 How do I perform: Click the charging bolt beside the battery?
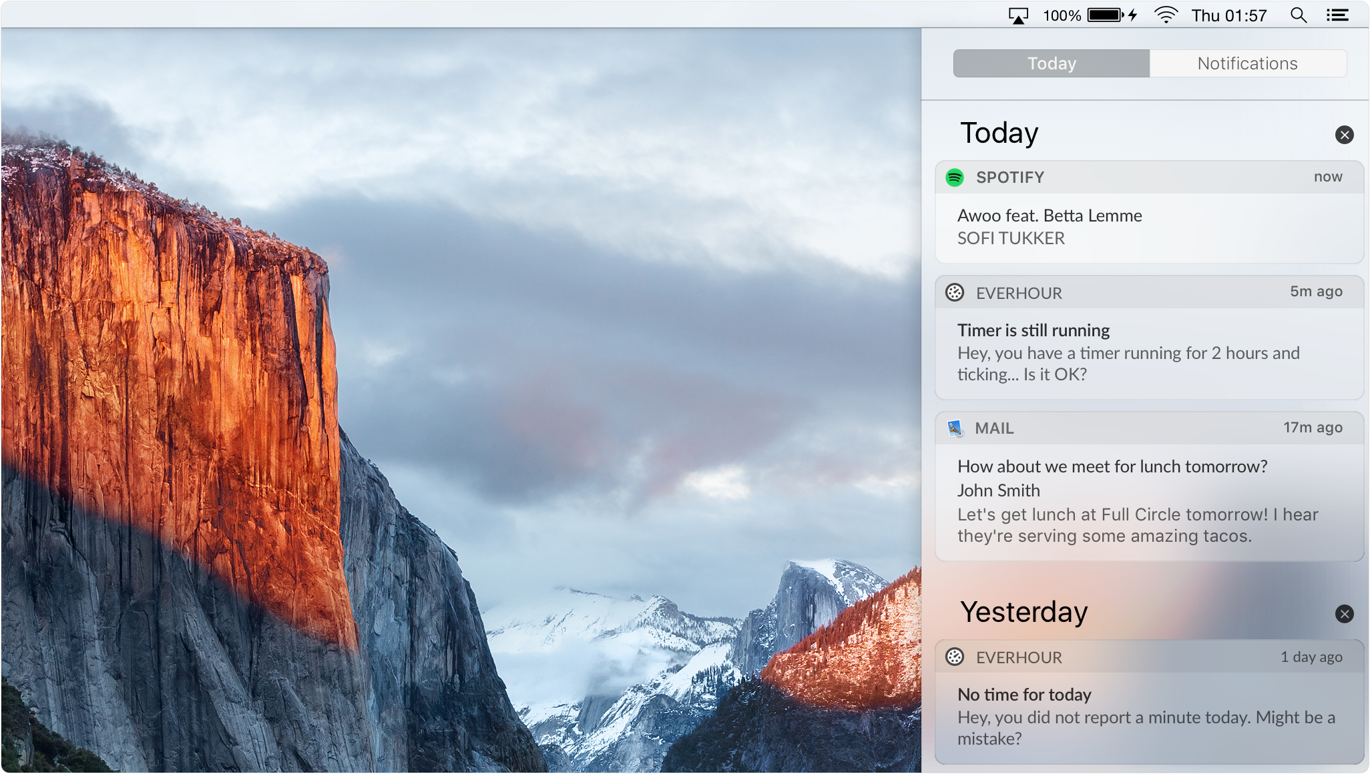click(x=1133, y=15)
